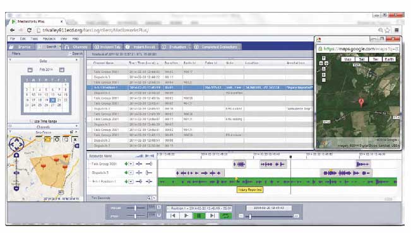Click the volume column icon in Resource header
This screenshot has height=233, width=411.
coord(139,156)
